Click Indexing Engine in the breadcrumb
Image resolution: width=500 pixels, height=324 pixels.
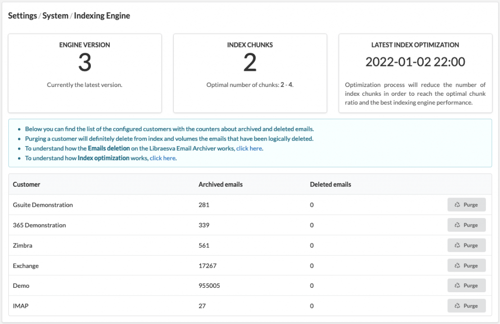tap(102, 16)
